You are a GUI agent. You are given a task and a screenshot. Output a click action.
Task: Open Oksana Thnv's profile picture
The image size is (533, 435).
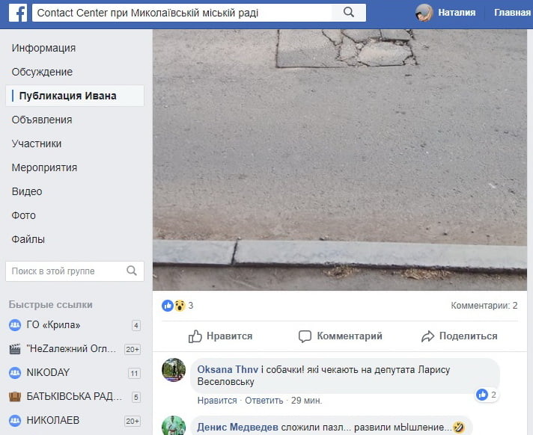coord(174,370)
